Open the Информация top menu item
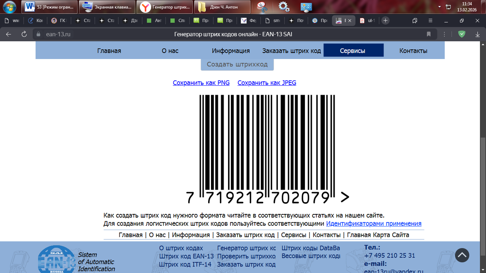Viewport: 486px width, 273px height. point(231,51)
